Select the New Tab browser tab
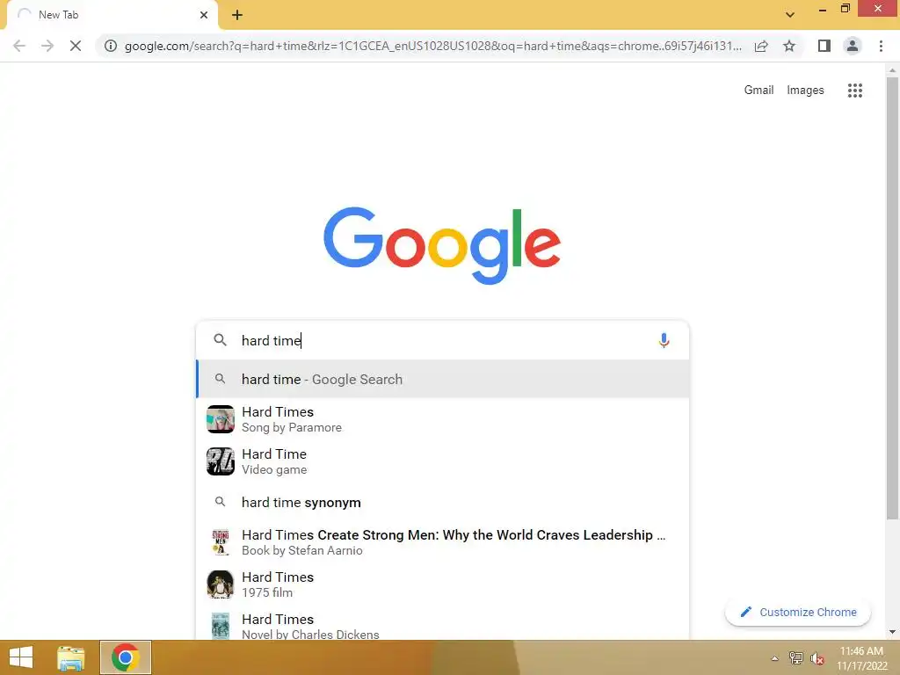The height and width of the screenshot is (675, 900). tap(112, 15)
